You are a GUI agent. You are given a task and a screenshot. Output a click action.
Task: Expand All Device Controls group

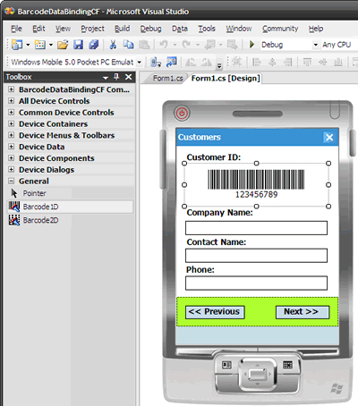[11, 101]
